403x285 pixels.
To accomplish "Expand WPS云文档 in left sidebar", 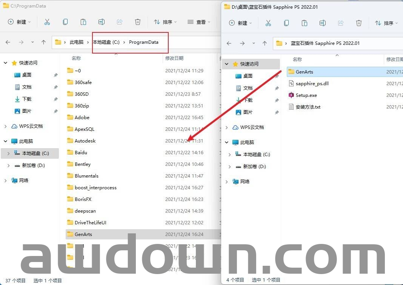I will (6, 126).
